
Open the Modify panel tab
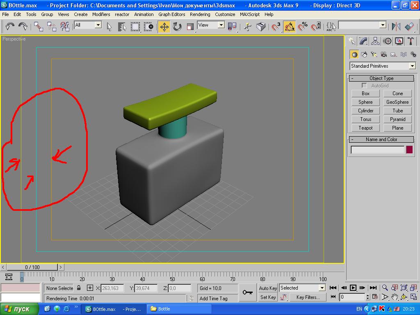tap(363, 41)
